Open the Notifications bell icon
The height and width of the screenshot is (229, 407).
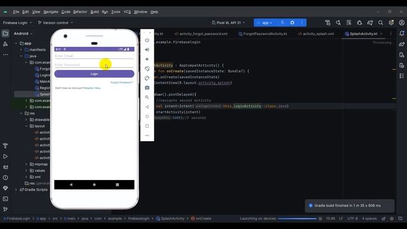coord(402,34)
